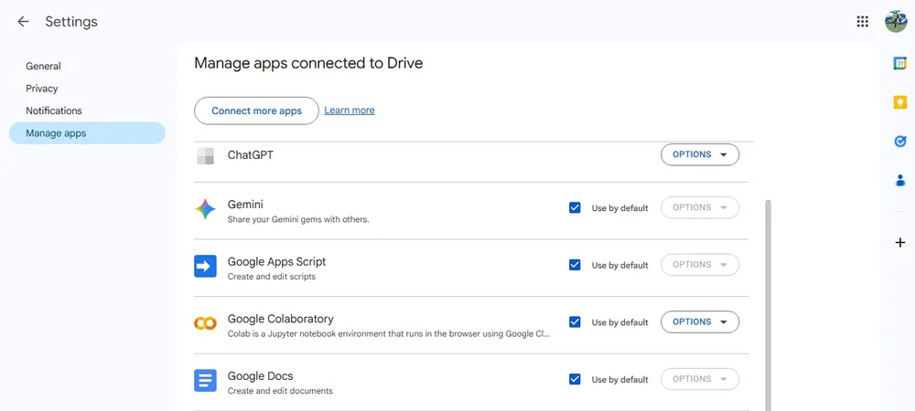Click the Google Apps Script app name

click(276, 261)
